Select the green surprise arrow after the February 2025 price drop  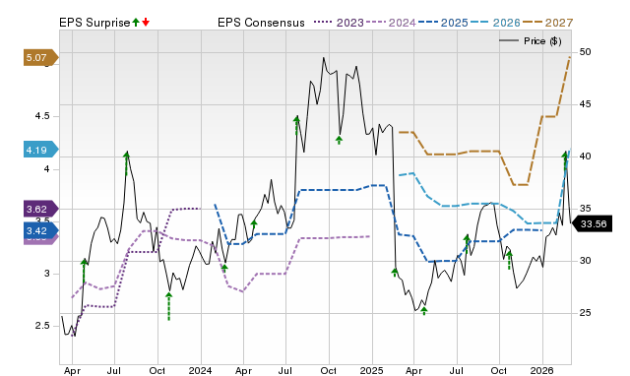(x=395, y=273)
